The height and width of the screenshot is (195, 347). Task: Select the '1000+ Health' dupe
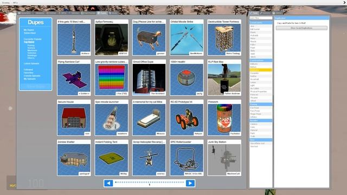187,77
